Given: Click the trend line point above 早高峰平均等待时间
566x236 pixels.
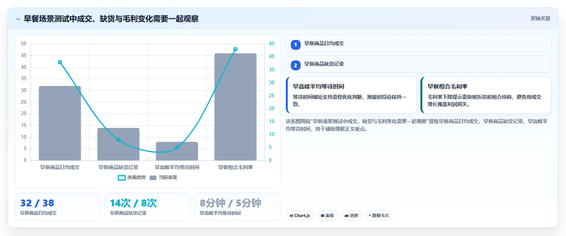Looking at the screenshot, I should tap(177, 147).
